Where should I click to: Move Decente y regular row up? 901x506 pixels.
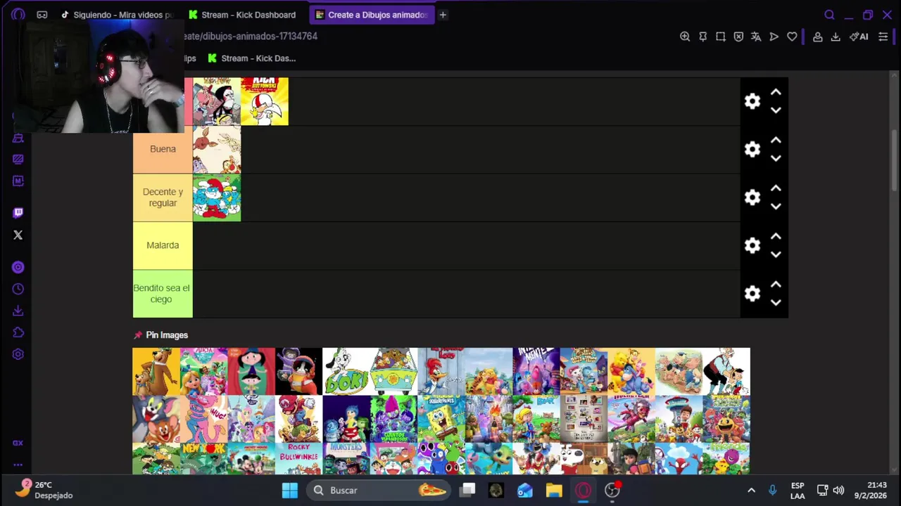pos(776,188)
